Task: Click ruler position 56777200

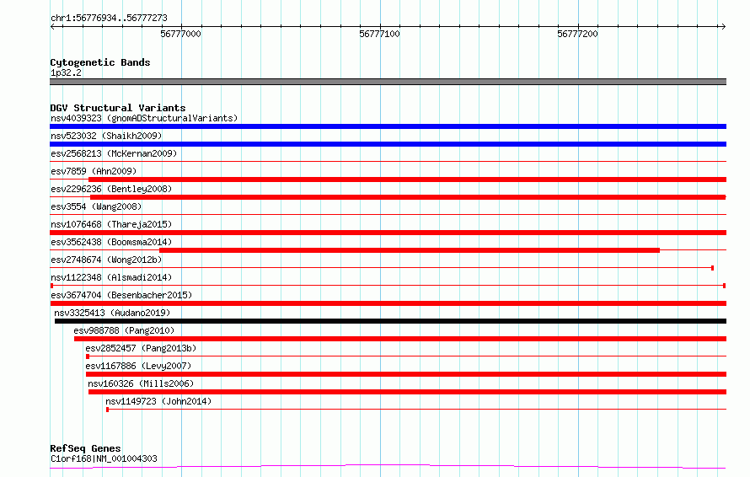Action: click(577, 34)
